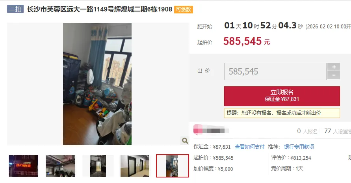Click the 585,545 元 starting price

[x=247, y=41]
